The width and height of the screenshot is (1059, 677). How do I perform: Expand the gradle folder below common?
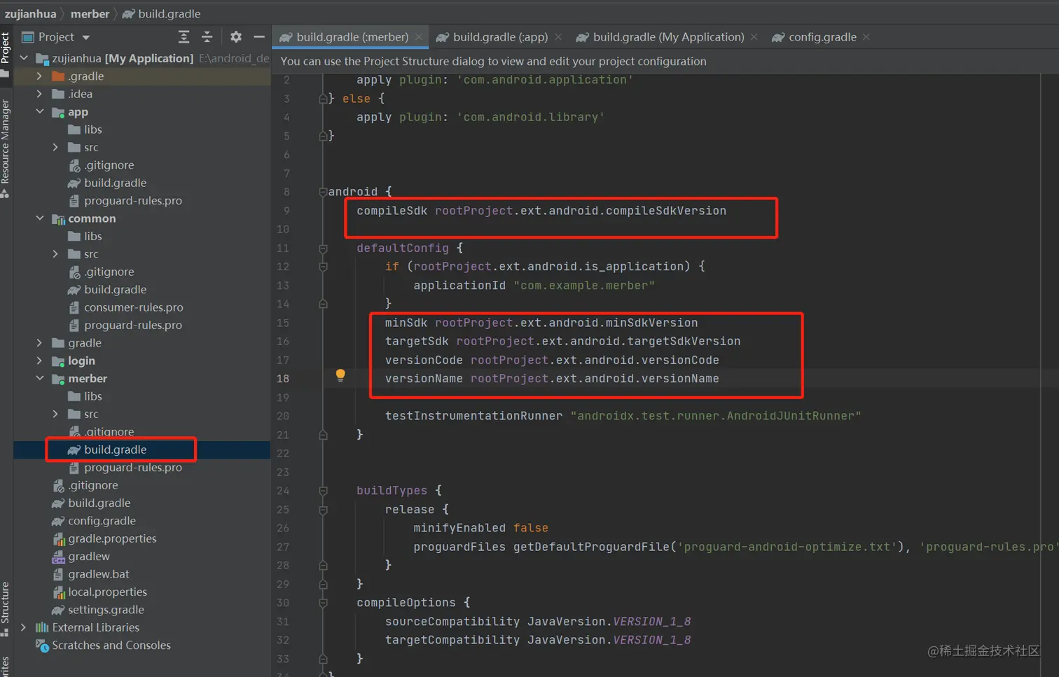click(39, 343)
